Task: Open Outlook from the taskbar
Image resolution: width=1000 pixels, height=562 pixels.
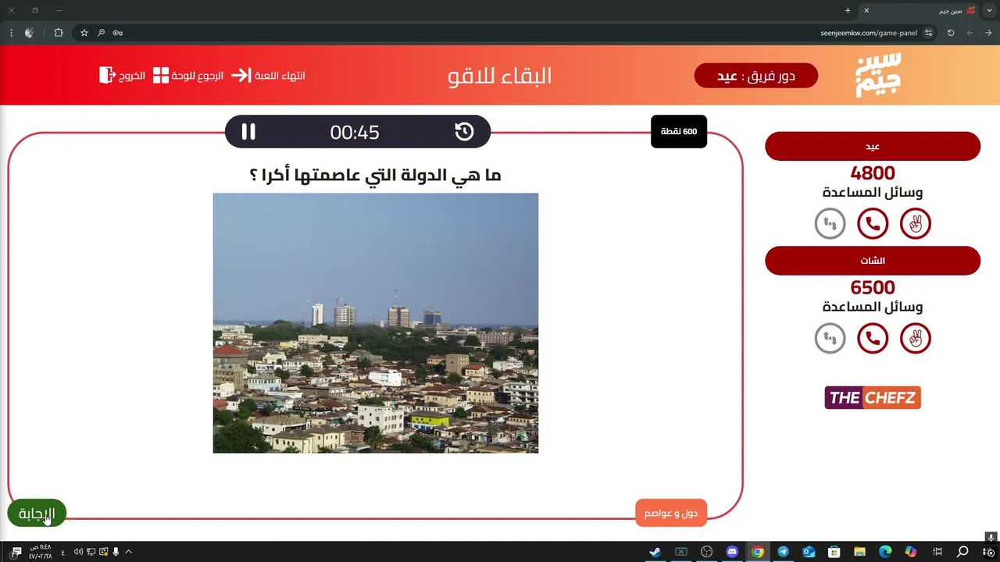Action: (809, 552)
